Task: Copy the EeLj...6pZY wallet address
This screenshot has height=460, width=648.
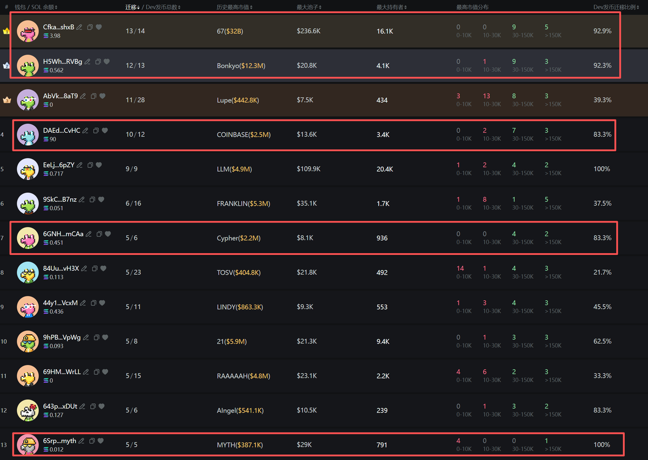Action: 91,165
